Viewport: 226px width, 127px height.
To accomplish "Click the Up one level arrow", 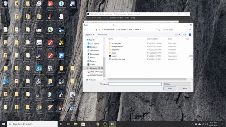I will 96,30.
